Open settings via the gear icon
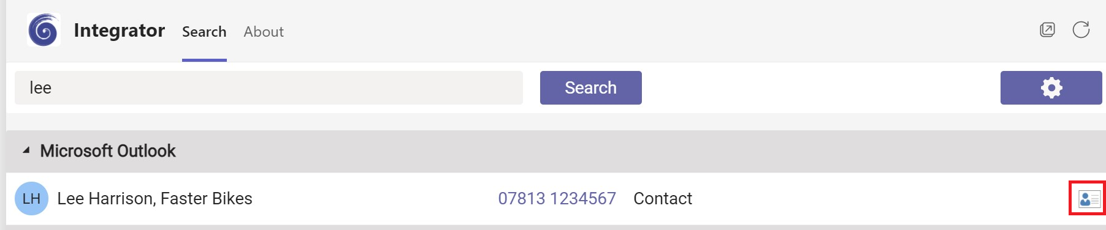 pos(1051,87)
